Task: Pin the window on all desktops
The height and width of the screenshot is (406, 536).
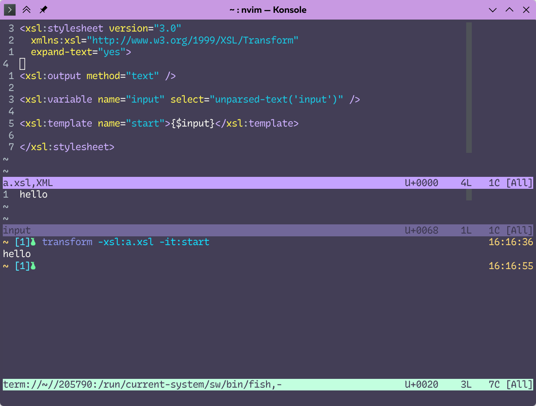Action: [x=43, y=10]
